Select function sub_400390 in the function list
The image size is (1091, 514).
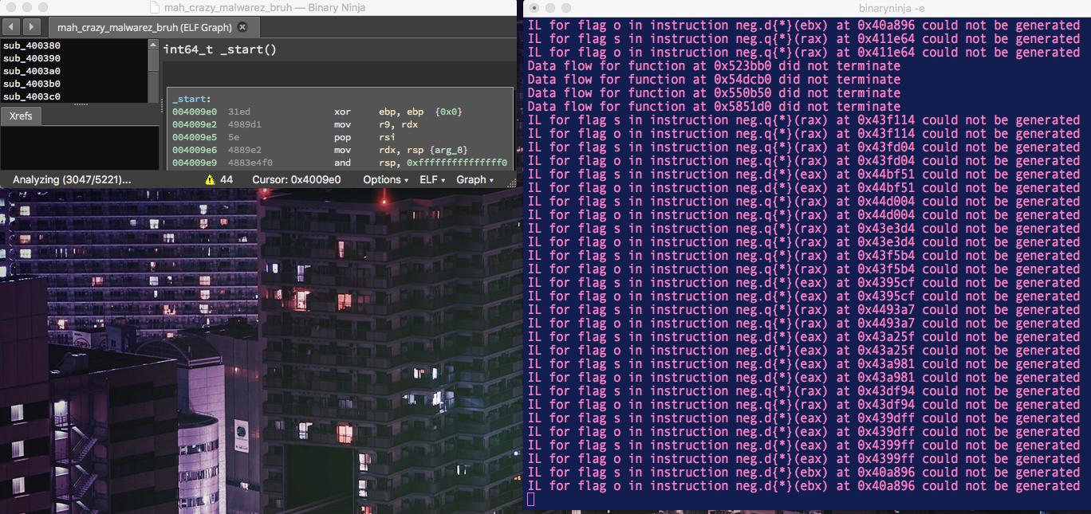coord(32,58)
